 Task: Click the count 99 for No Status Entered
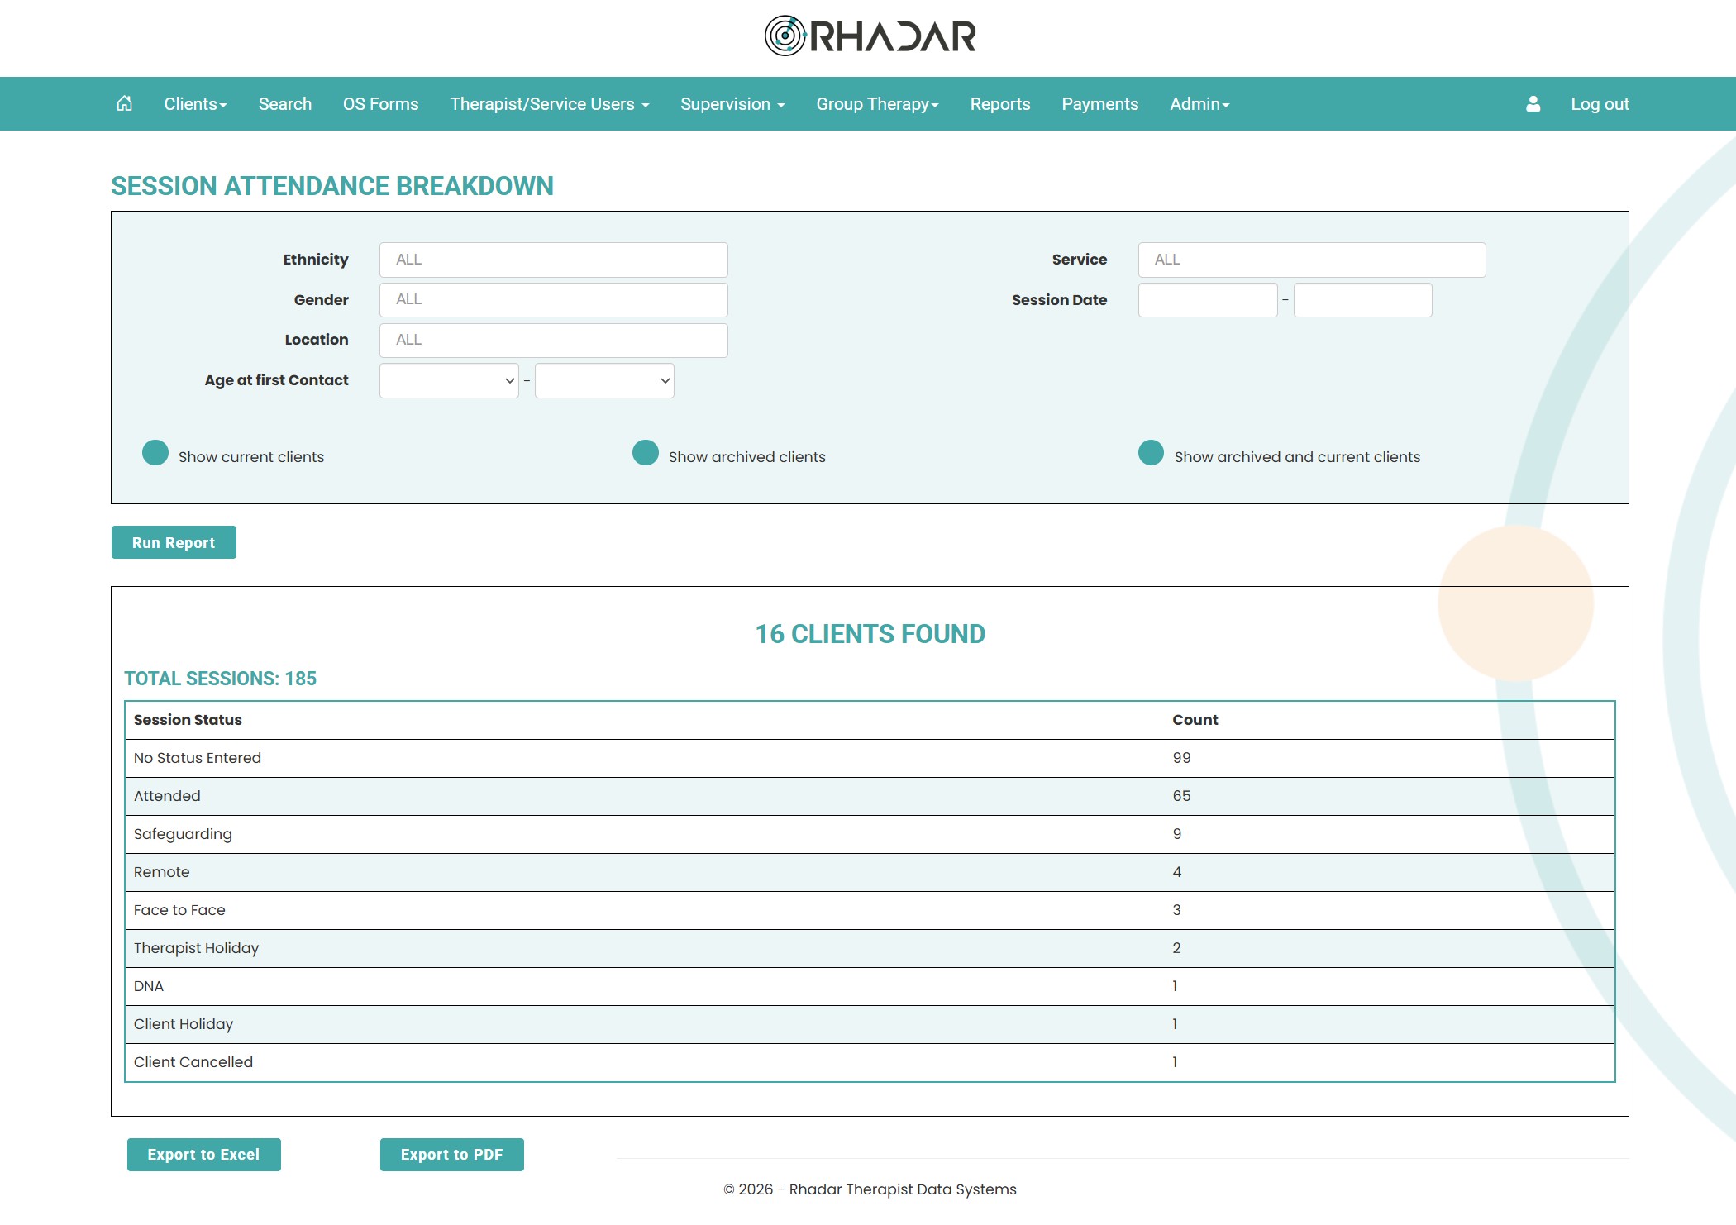click(1181, 758)
